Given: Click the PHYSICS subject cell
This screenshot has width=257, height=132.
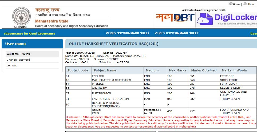Looking at the screenshot, I should click(x=117, y=84).
